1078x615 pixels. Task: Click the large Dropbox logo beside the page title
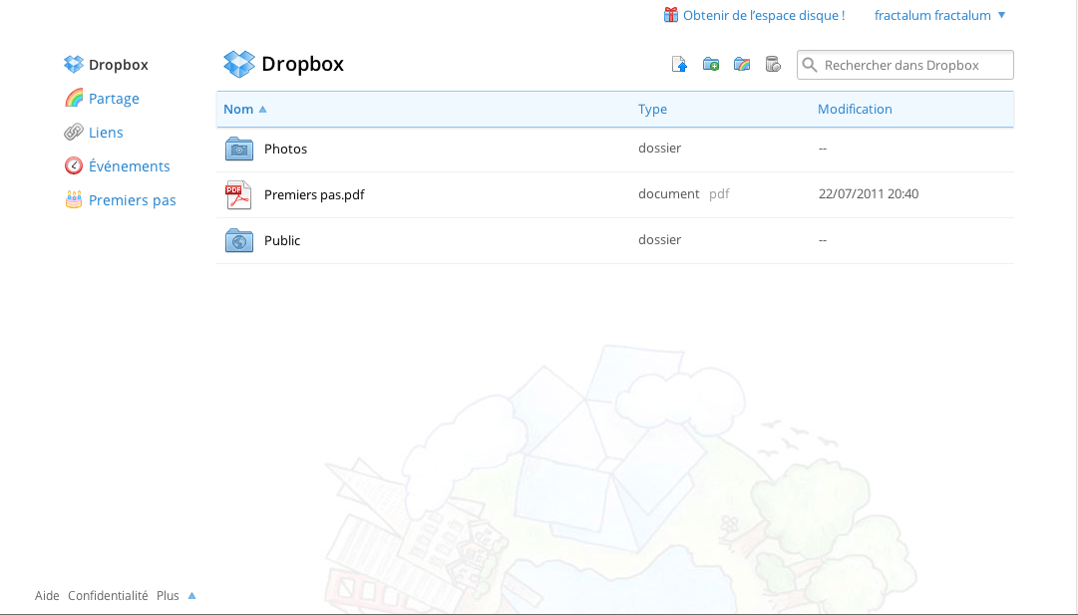(238, 64)
